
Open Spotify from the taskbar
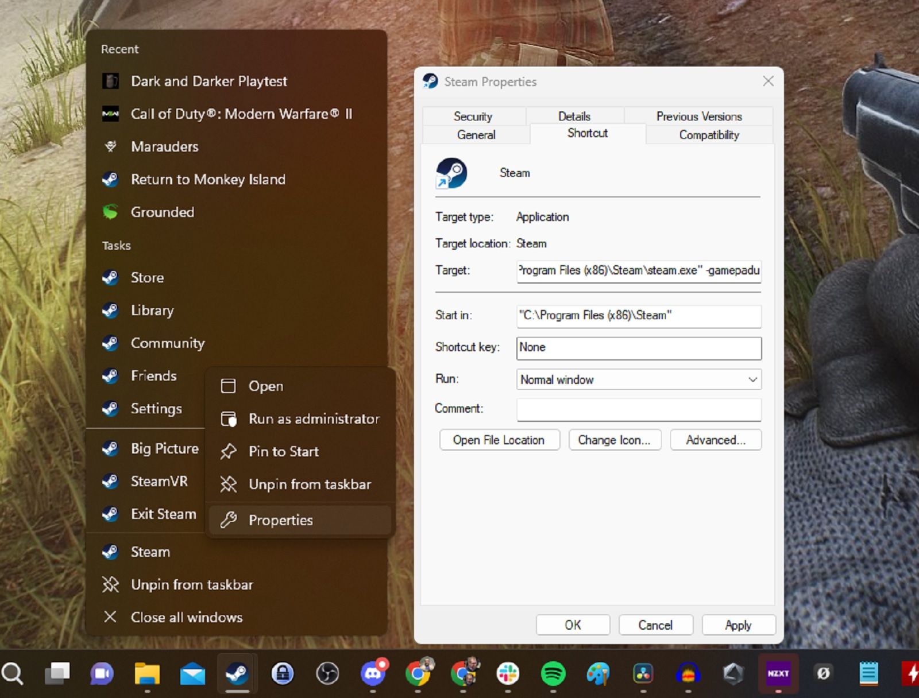[x=554, y=674]
